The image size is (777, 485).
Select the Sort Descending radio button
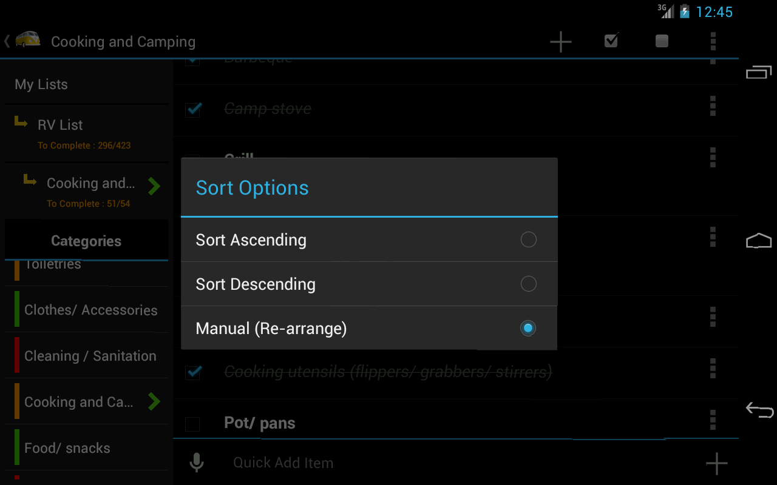tap(528, 284)
